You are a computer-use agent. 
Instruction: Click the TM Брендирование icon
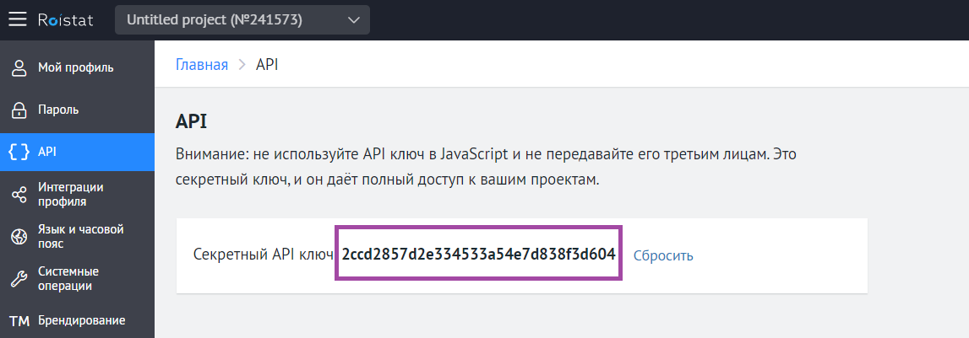pyautogui.click(x=19, y=321)
